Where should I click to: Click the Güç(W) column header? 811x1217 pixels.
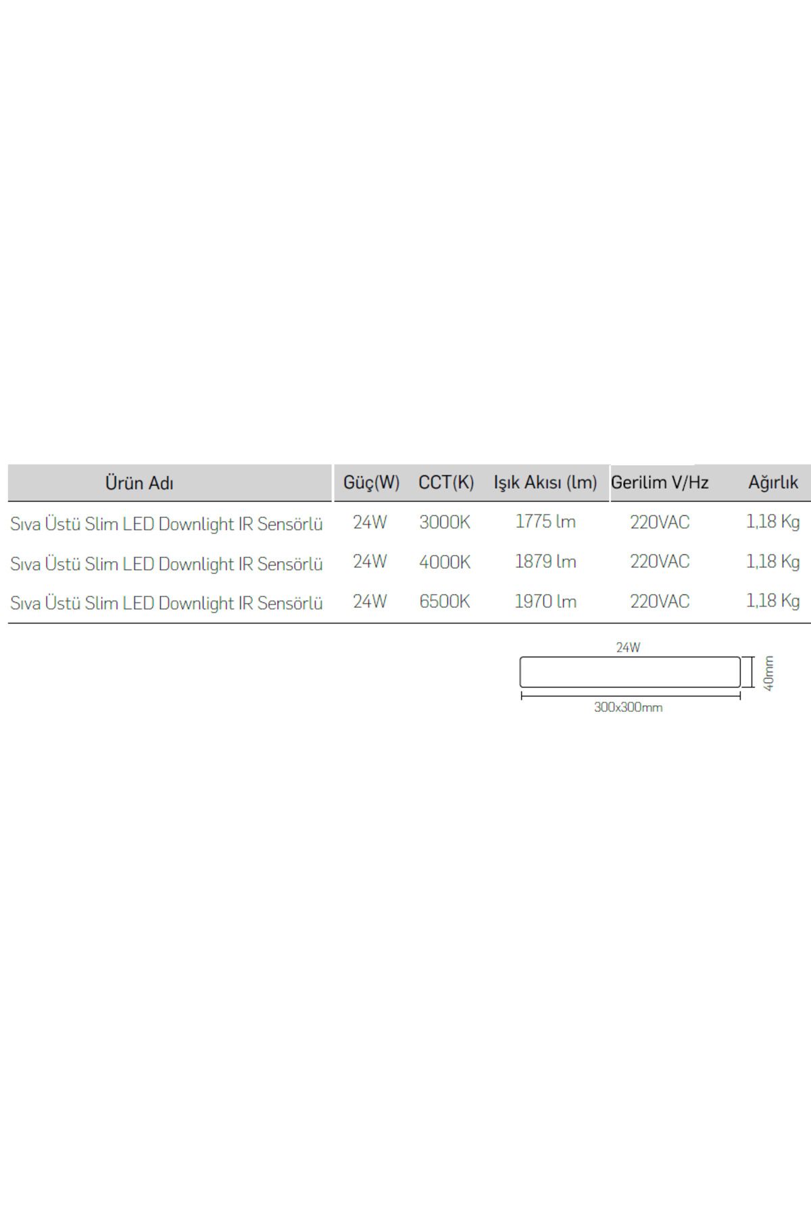coord(371,483)
